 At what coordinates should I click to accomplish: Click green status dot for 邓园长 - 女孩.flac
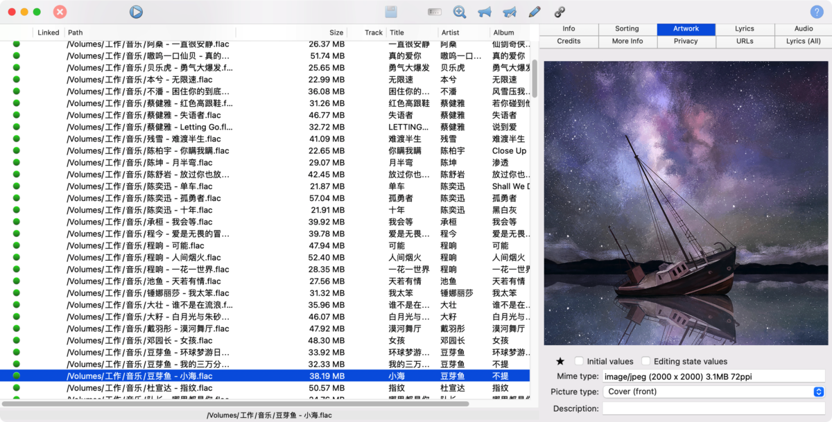[x=16, y=340]
